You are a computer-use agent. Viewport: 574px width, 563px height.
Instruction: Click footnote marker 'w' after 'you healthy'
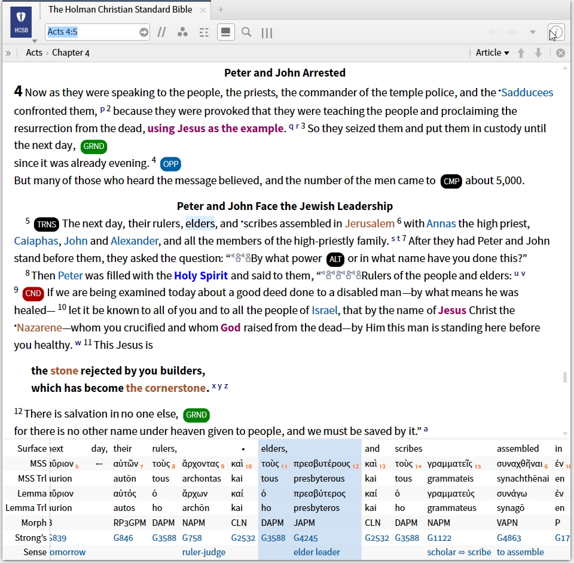pyautogui.click(x=78, y=343)
